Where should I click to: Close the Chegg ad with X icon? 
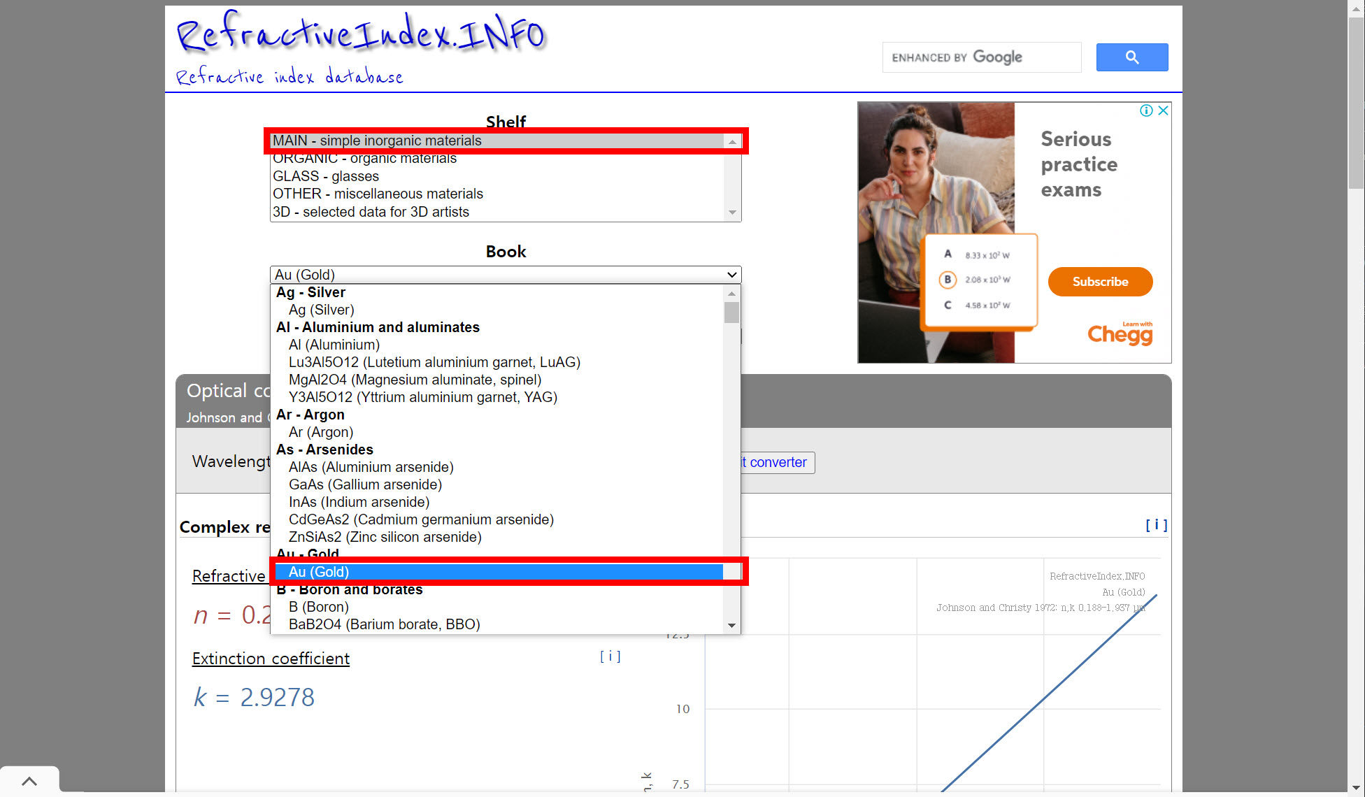point(1163,110)
